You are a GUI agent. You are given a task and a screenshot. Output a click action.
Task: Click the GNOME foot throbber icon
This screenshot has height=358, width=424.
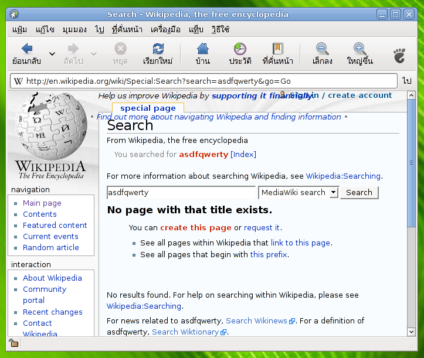point(399,56)
